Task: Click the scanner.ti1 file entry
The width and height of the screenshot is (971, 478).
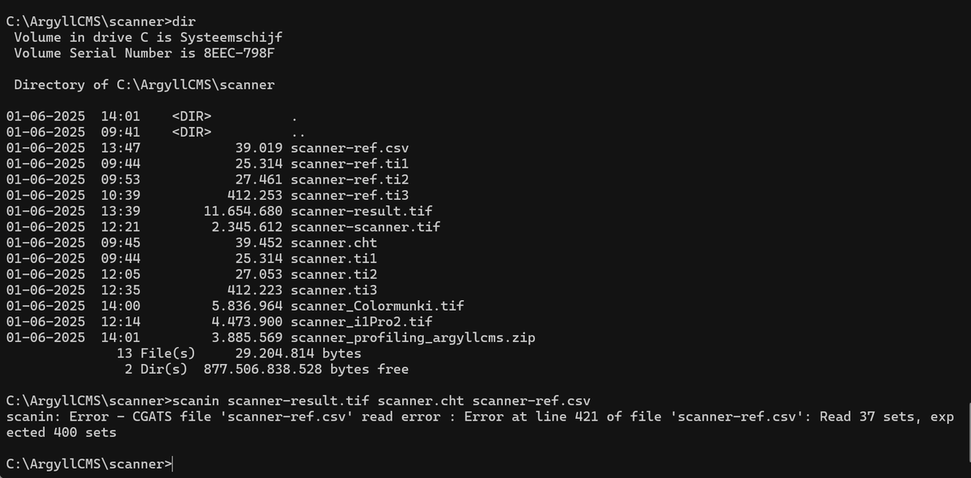Action: [333, 259]
